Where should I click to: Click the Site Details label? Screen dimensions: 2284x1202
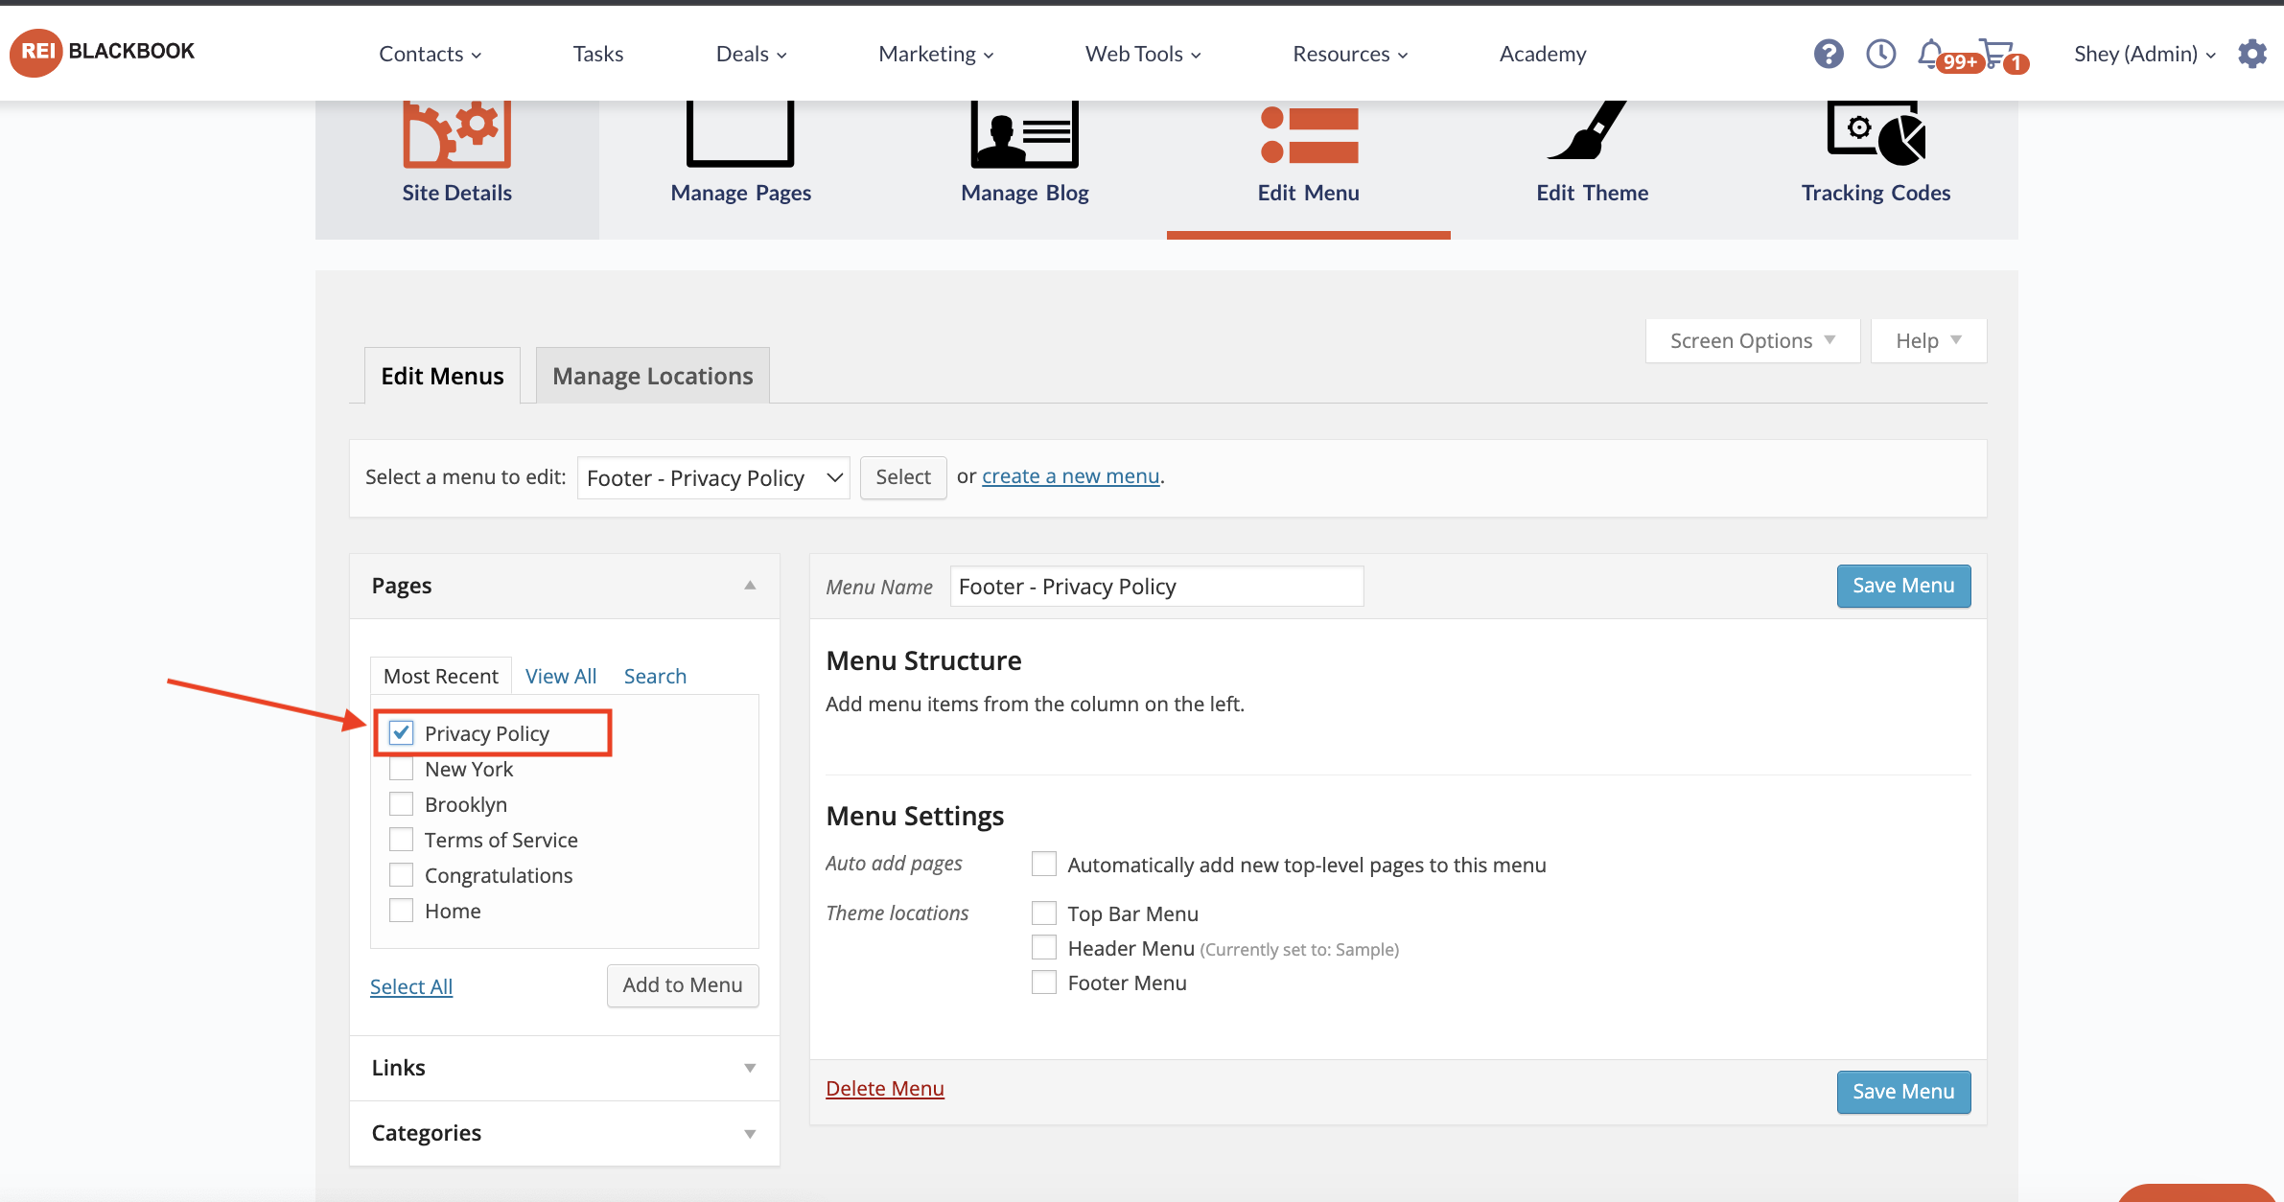pos(456,193)
